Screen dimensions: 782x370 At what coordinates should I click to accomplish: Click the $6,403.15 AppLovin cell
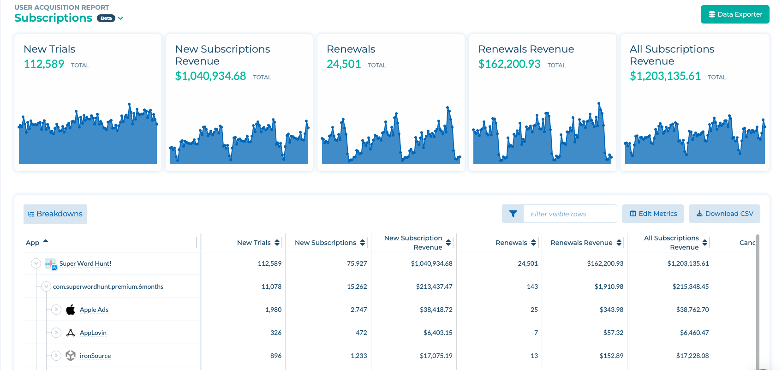(x=438, y=333)
